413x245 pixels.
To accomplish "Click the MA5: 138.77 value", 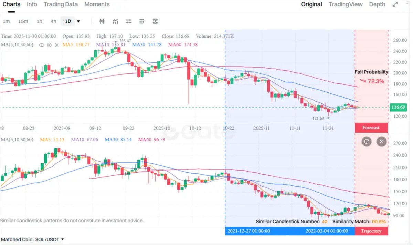I will tap(76, 45).
